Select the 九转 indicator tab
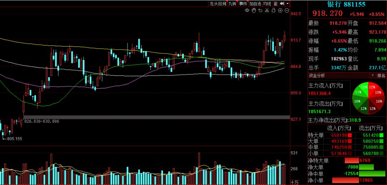The width and height of the screenshot is (387, 185). point(232,4)
